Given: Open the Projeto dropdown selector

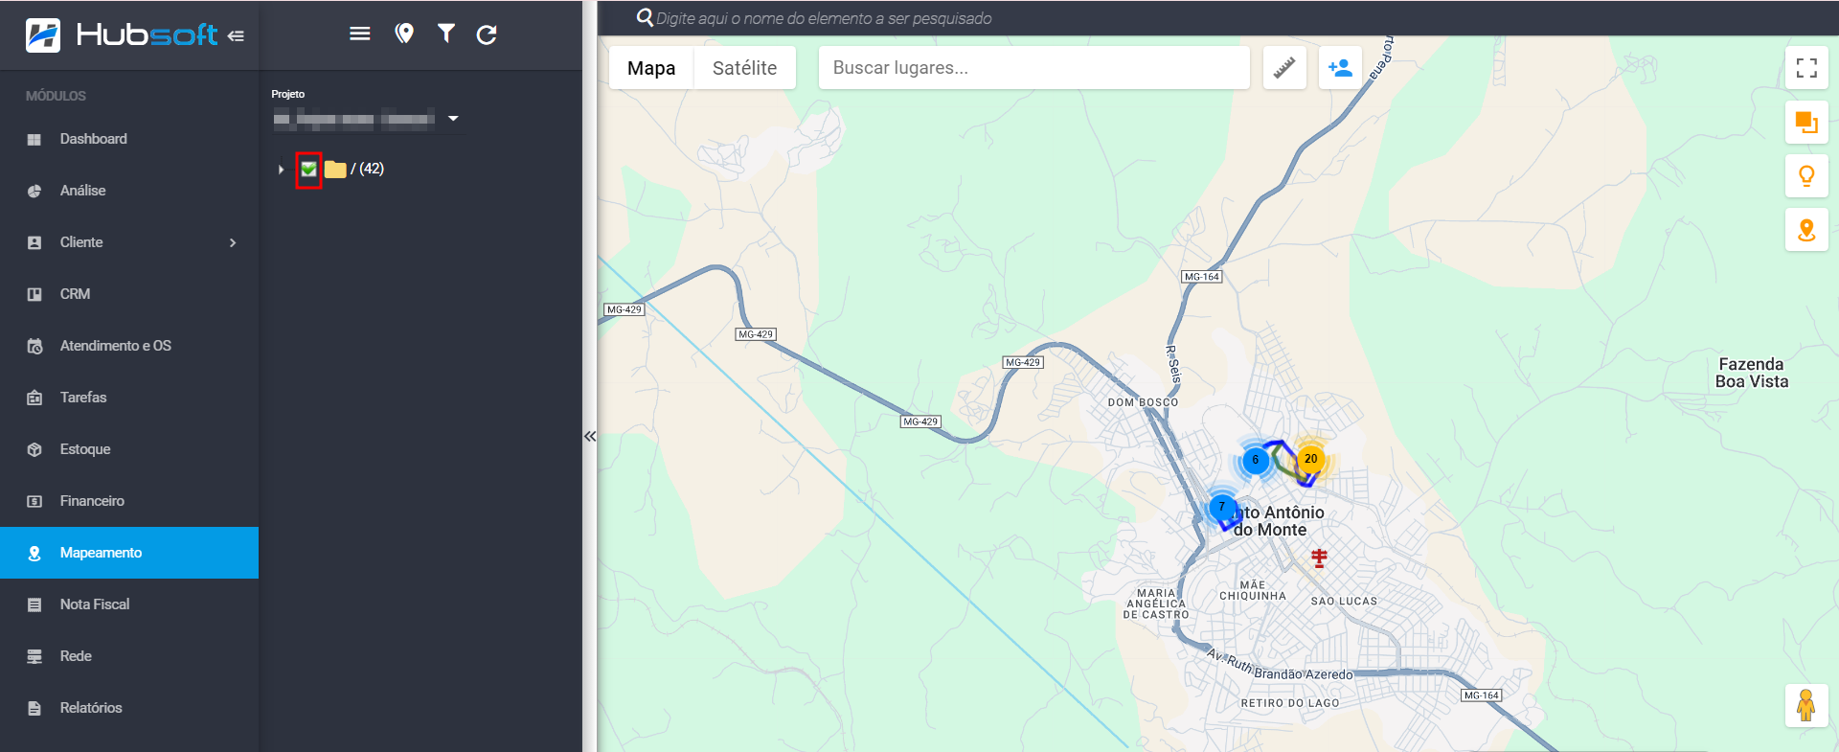Looking at the screenshot, I should (x=367, y=119).
